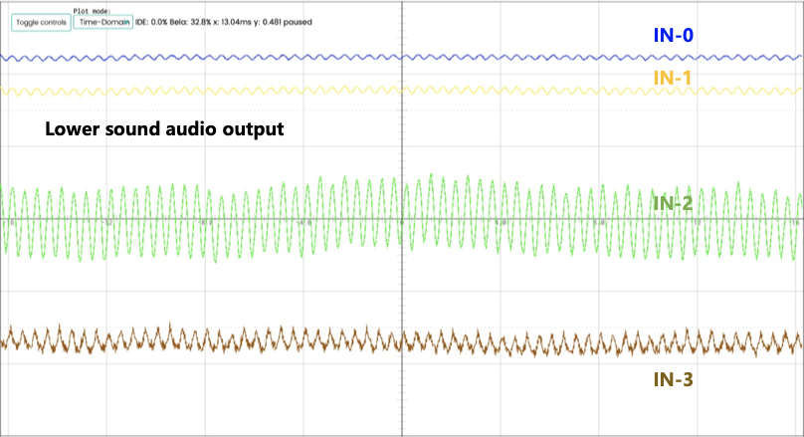This screenshot has width=804, height=437.
Task: Click the horizontal axis at the left edge
Action: point(5,219)
